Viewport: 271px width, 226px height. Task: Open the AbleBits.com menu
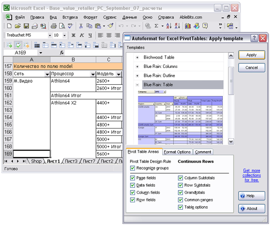click(191, 17)
